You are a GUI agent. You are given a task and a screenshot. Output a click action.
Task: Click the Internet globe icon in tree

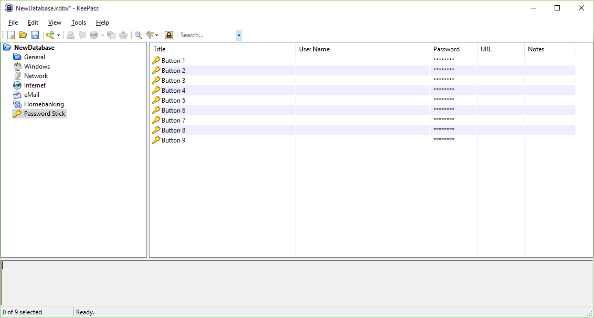coord(17,85)
